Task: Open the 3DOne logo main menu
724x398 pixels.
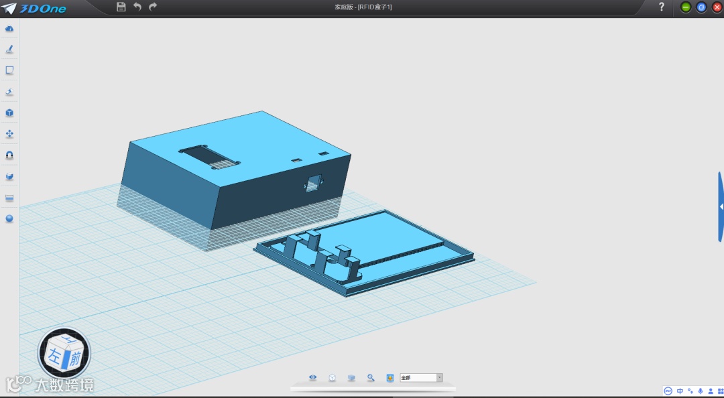Action: 34,8
